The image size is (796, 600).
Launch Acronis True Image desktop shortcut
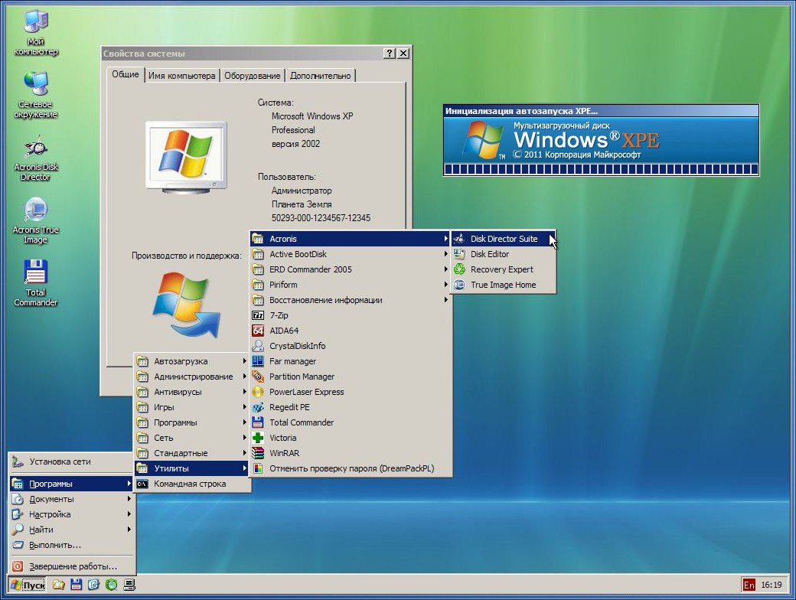(x=35, y=221)
